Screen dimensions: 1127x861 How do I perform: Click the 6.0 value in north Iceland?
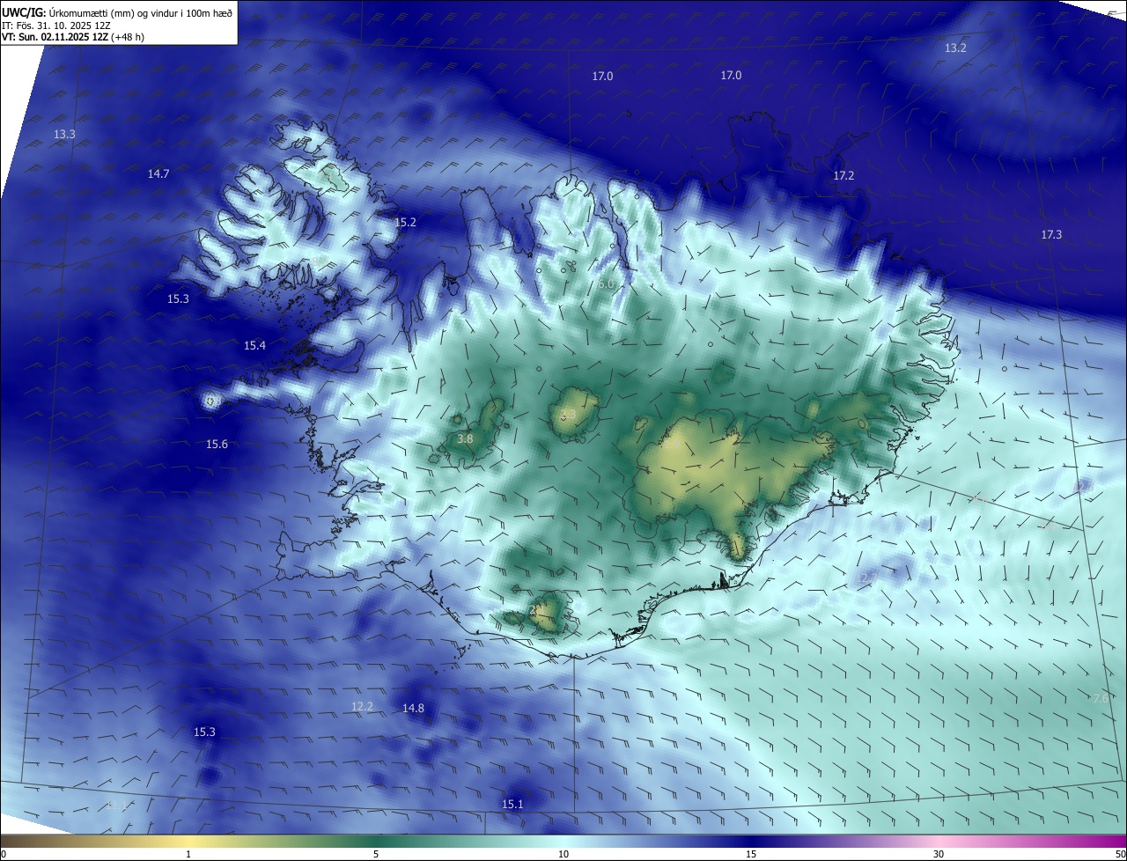(x=606, y=284)
